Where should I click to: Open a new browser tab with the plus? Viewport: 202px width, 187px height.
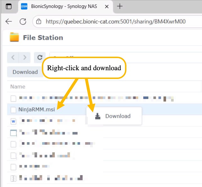click(120, 6)
